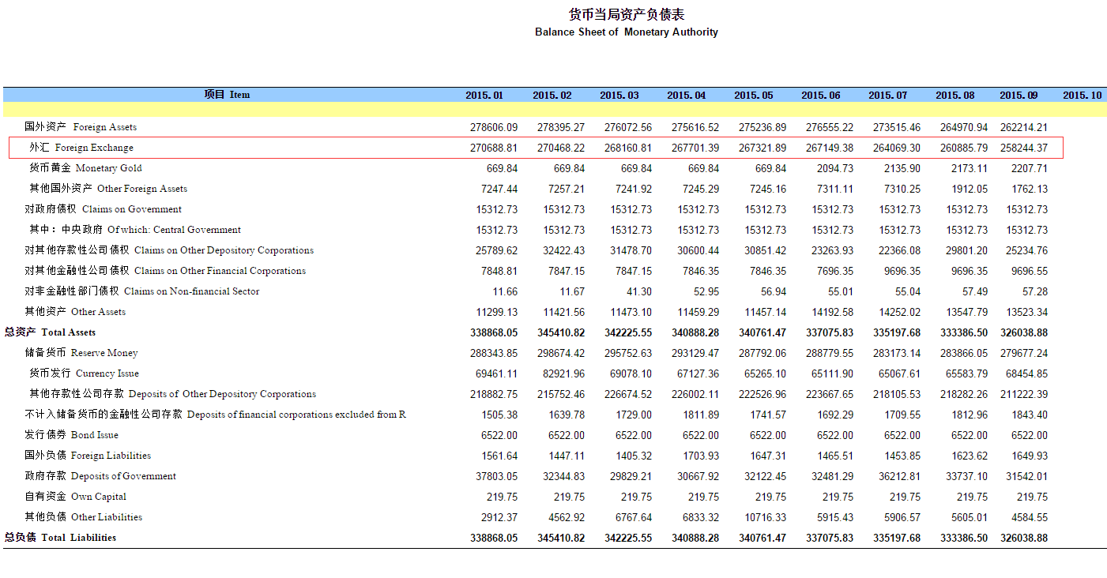Select Deposits of Government value 36212.81
The height and width of the screenshot is (578, 1107).
pos(899,476)
